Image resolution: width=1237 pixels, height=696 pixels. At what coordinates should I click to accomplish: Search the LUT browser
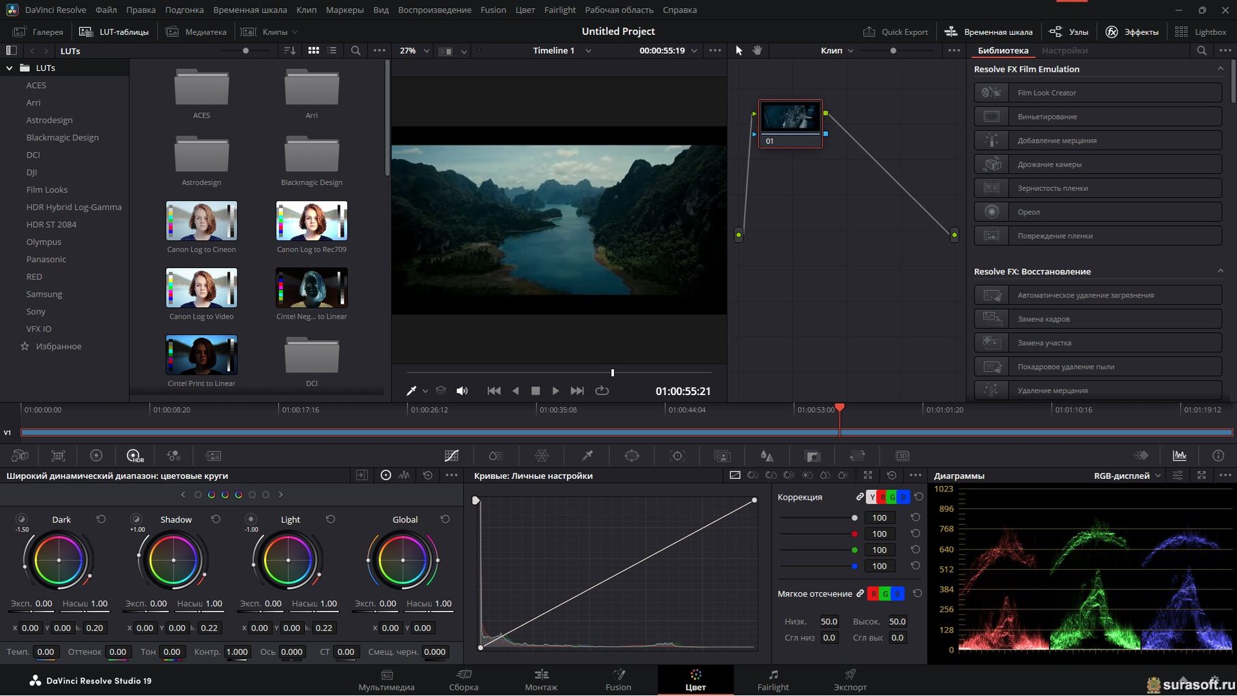tap(355, 50)
